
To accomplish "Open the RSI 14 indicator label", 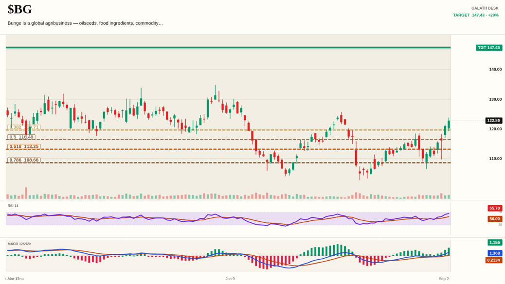I will click(x=13, y=206).
